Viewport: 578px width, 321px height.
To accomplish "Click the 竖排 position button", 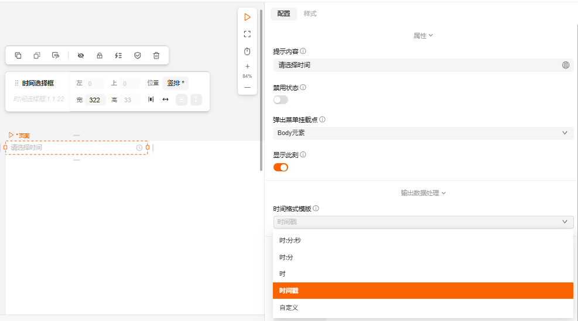I will [176, 83].
